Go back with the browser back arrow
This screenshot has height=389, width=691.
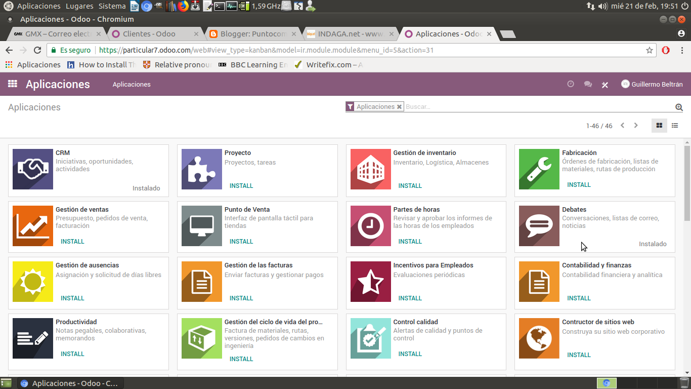(9, 50)
